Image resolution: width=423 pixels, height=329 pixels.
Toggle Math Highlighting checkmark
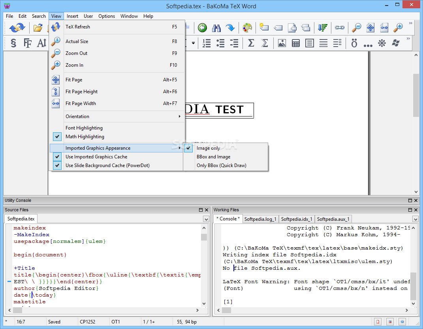(x=57, y=136)
